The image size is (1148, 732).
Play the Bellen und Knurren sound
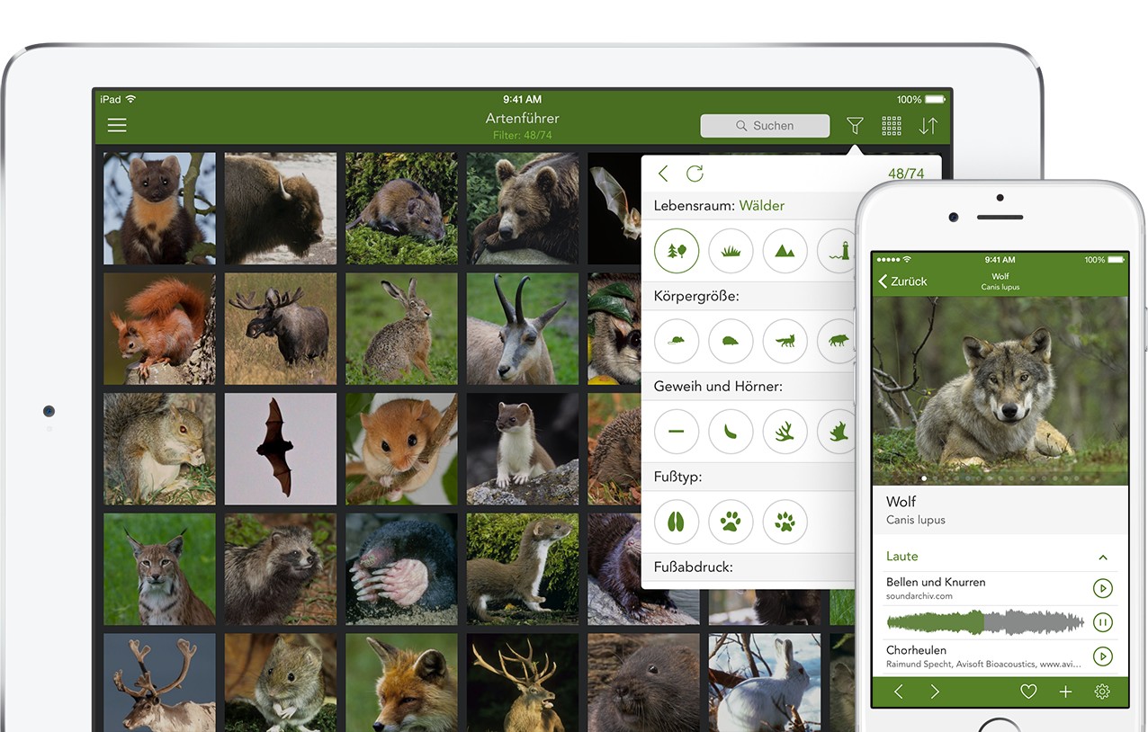pyautogui.click(x=1102, y=588)
